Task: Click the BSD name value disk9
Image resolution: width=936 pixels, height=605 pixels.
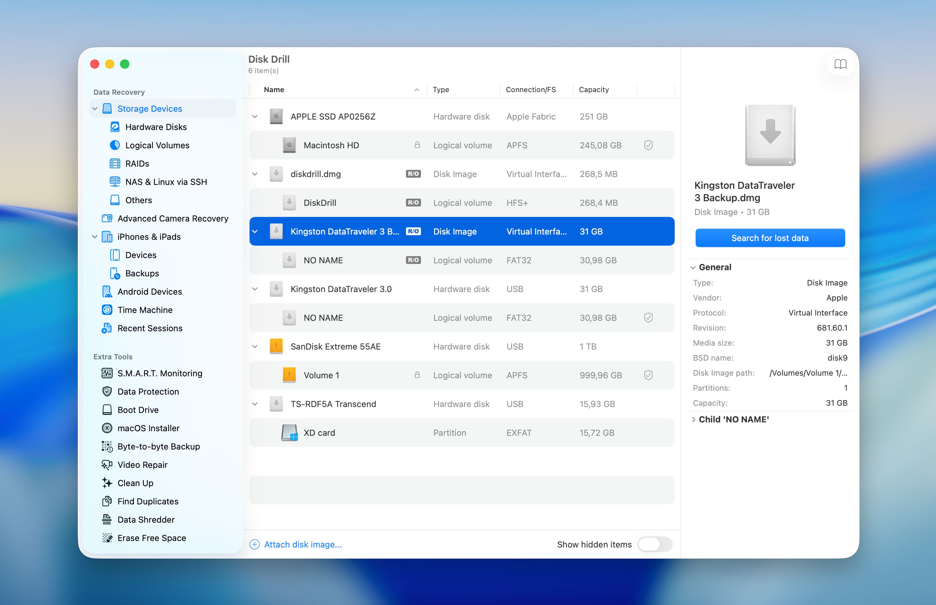Action: [837, 358]
